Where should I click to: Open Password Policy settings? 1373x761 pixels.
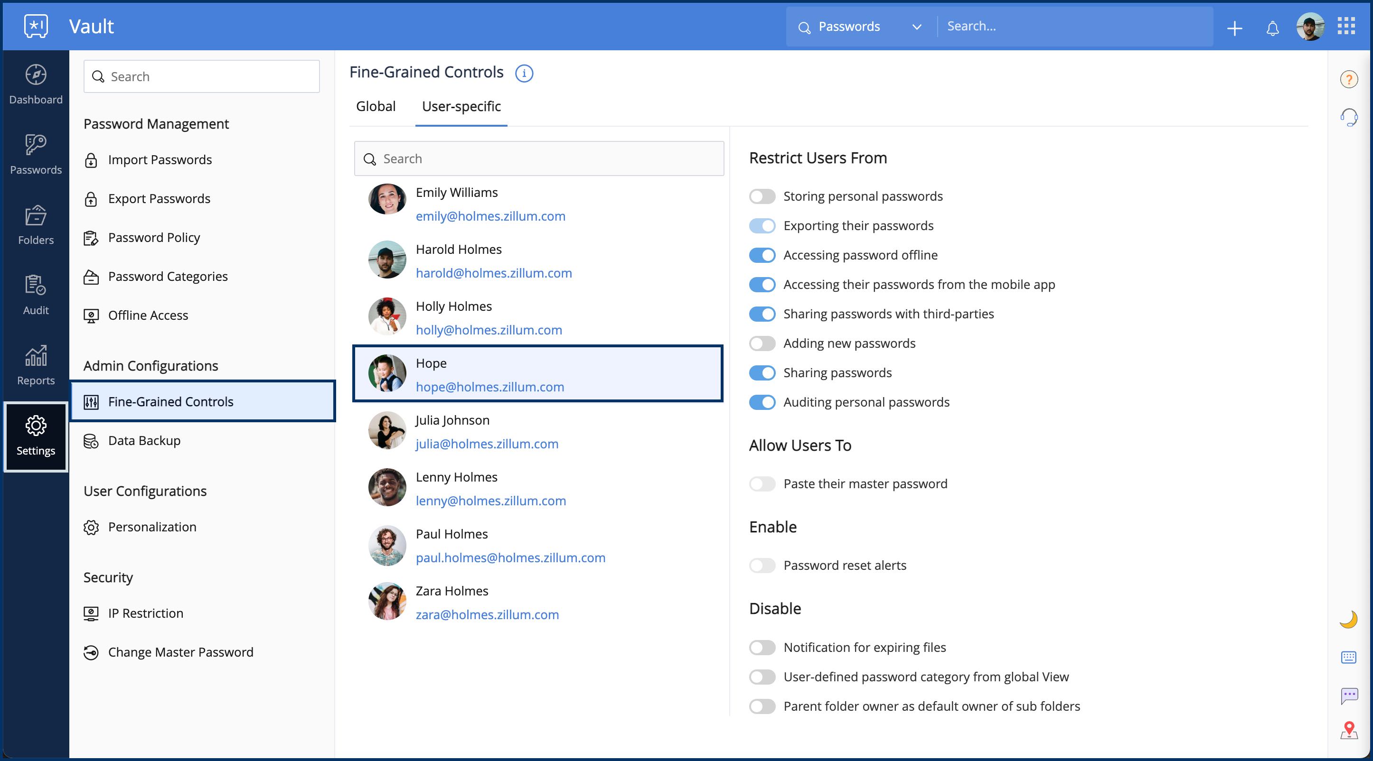tap(153, 238)
